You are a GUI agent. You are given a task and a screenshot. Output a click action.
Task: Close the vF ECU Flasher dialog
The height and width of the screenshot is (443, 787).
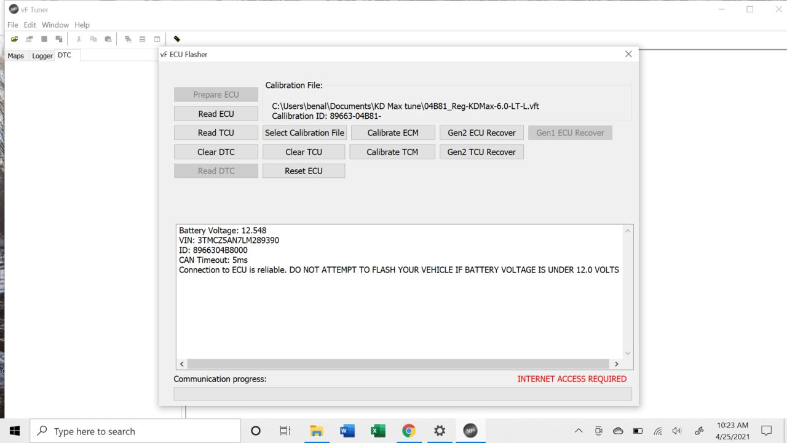tap(628, 54)
